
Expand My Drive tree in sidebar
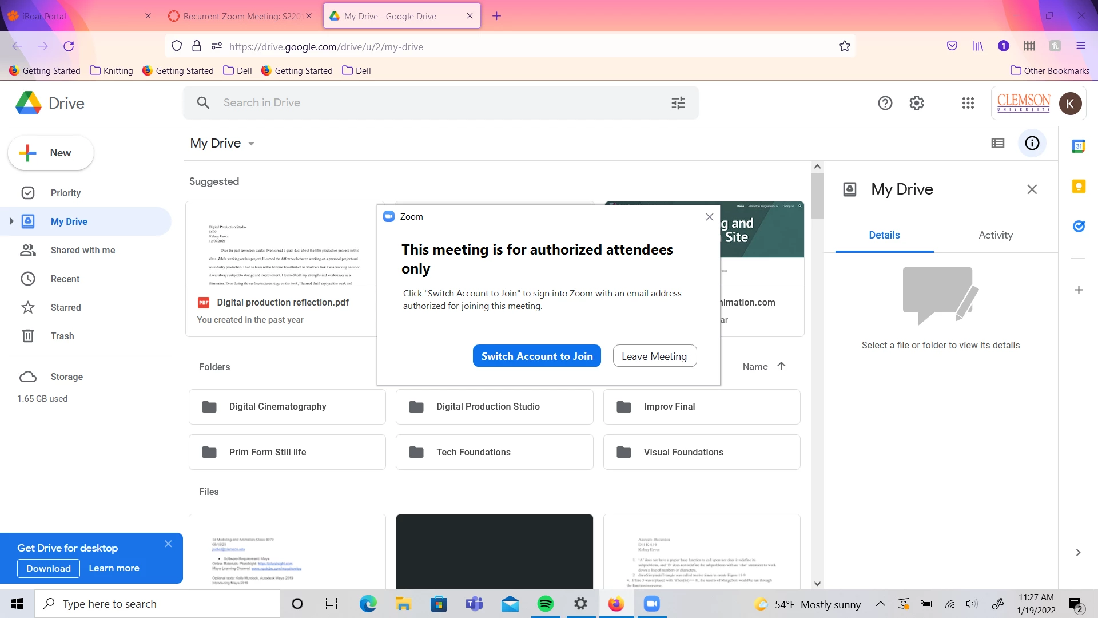11,221
